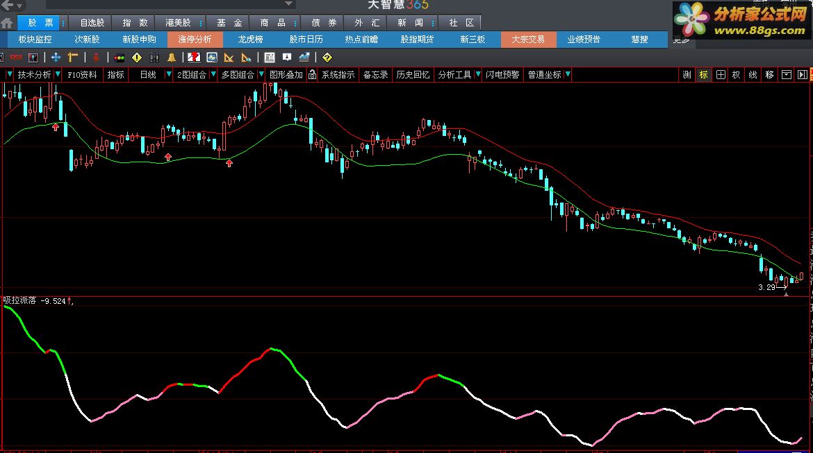Open the dropdown arrow beside 多图组合
The height and width of the screenshot is (453, 813).
click(261, 74)
